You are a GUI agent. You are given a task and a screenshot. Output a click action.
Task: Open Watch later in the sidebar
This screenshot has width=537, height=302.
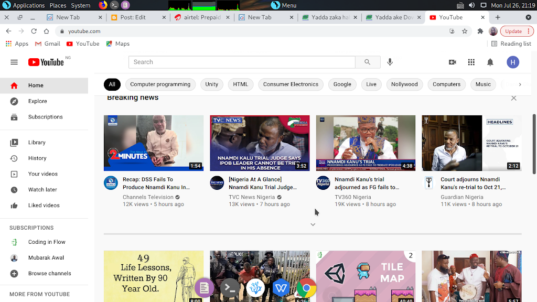pyautogui.click(x=44, y=190)
